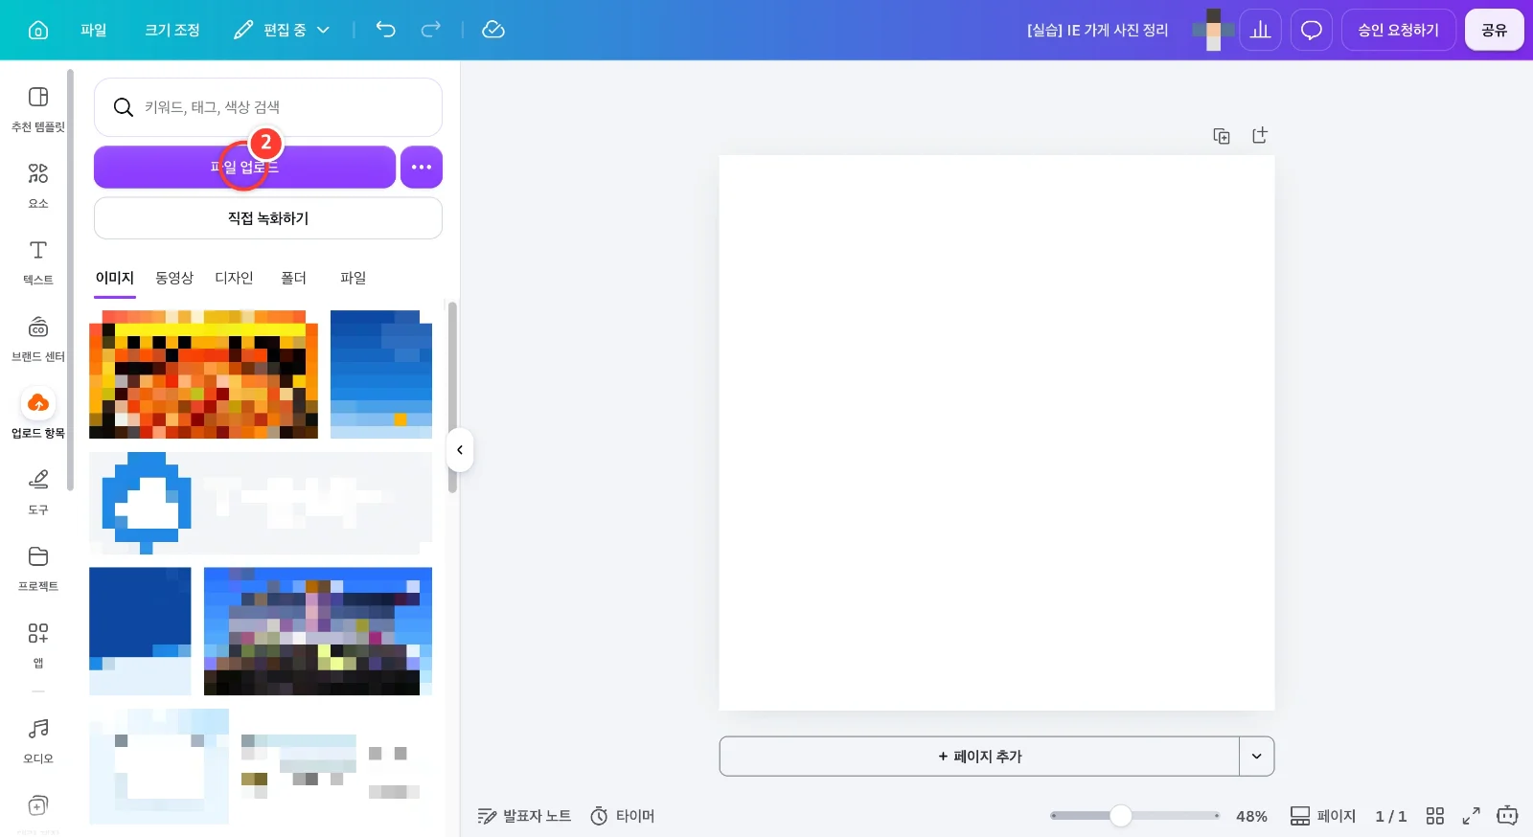This screenshot has width=1533, height=837.
Task: Open the comments speech bubble
Action: [x=1312, y=30]
